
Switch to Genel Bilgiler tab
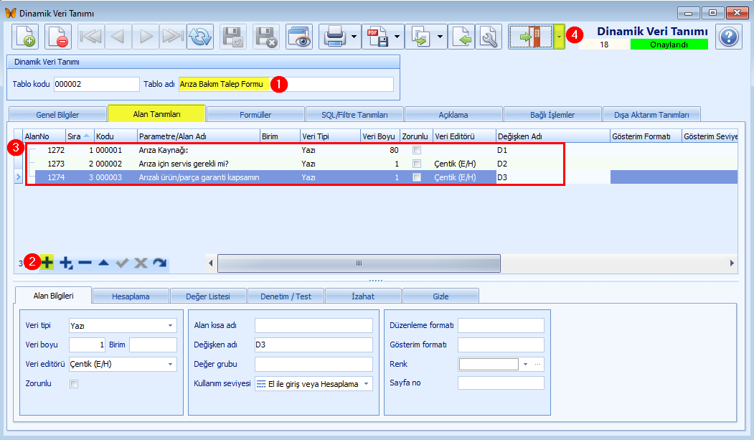[x=57, y=114]
